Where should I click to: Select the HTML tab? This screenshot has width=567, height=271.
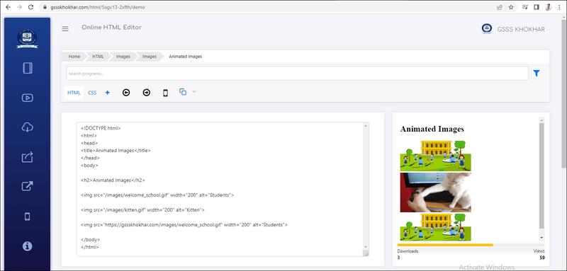(x=74, y=93)
